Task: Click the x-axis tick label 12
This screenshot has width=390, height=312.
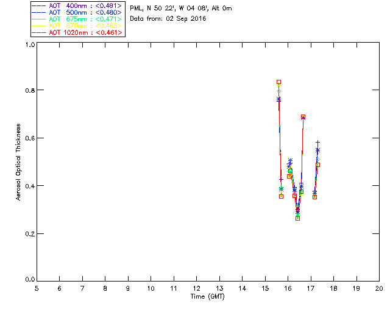Action: [x=196, y=288]
